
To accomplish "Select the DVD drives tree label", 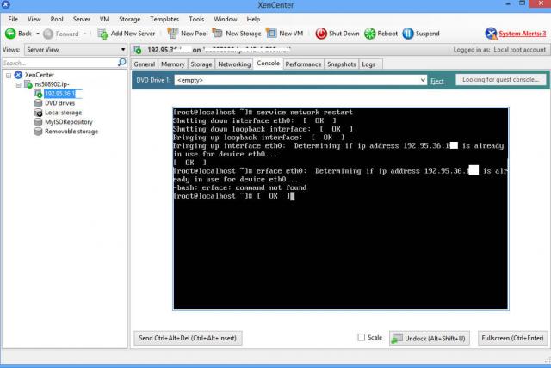I will (59, 103).
